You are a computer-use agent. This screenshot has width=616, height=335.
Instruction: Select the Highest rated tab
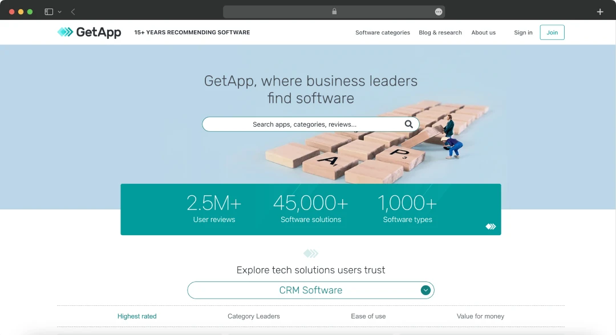pos(137,316)
